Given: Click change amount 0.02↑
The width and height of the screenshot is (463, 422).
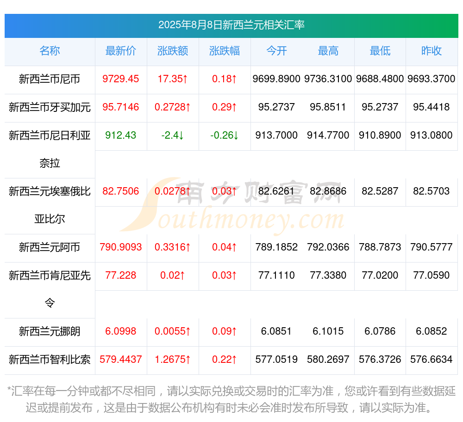Looking at the screenshot, I should 173,275.
